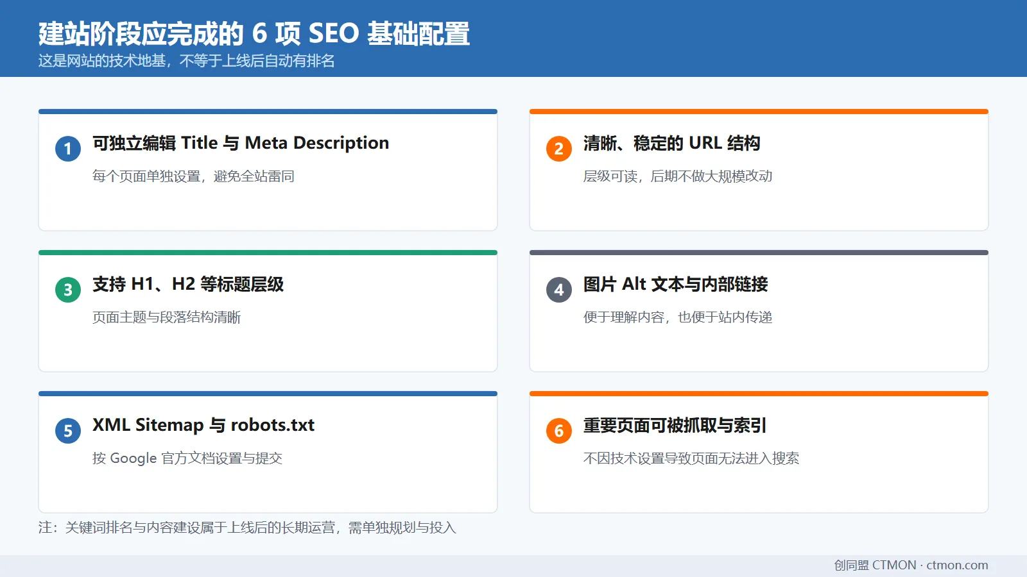The width and height of the screenshot is (1027, 577).
Task: Click heading 可独立编辑 Title 与 Meta Description
Action: [241, 143]
